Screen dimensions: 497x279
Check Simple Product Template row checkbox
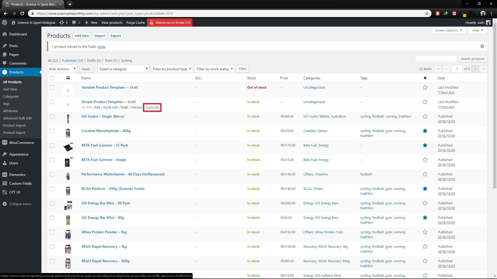tap(52, 102)
